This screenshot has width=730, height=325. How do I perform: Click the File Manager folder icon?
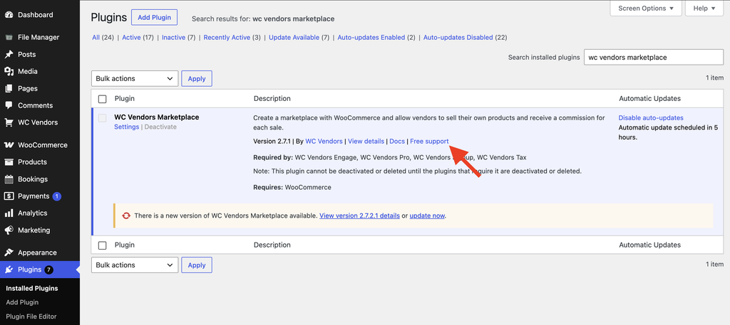[9, 37]
